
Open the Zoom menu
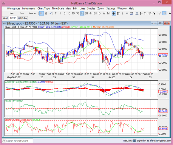pyautogui.click(x=101, y=8)
